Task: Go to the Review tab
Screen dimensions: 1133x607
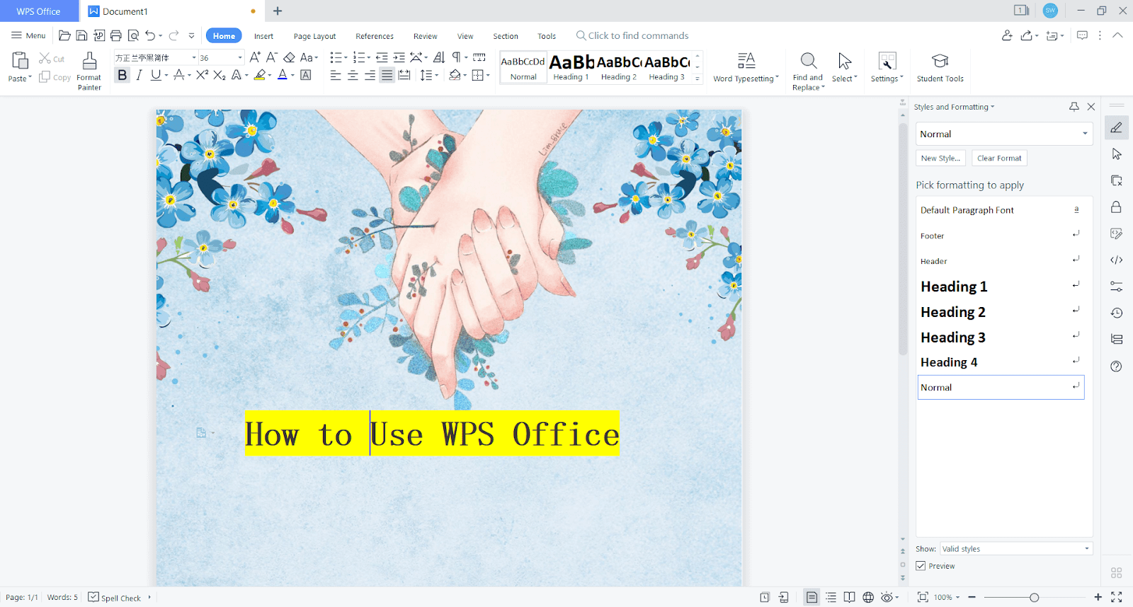Action: click(425, 36)
